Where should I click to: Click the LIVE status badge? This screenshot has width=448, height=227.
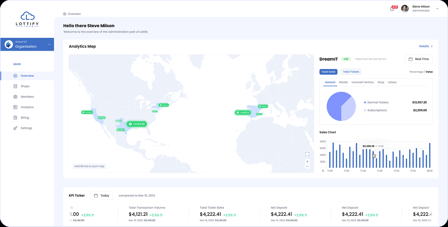click(346, 59)
